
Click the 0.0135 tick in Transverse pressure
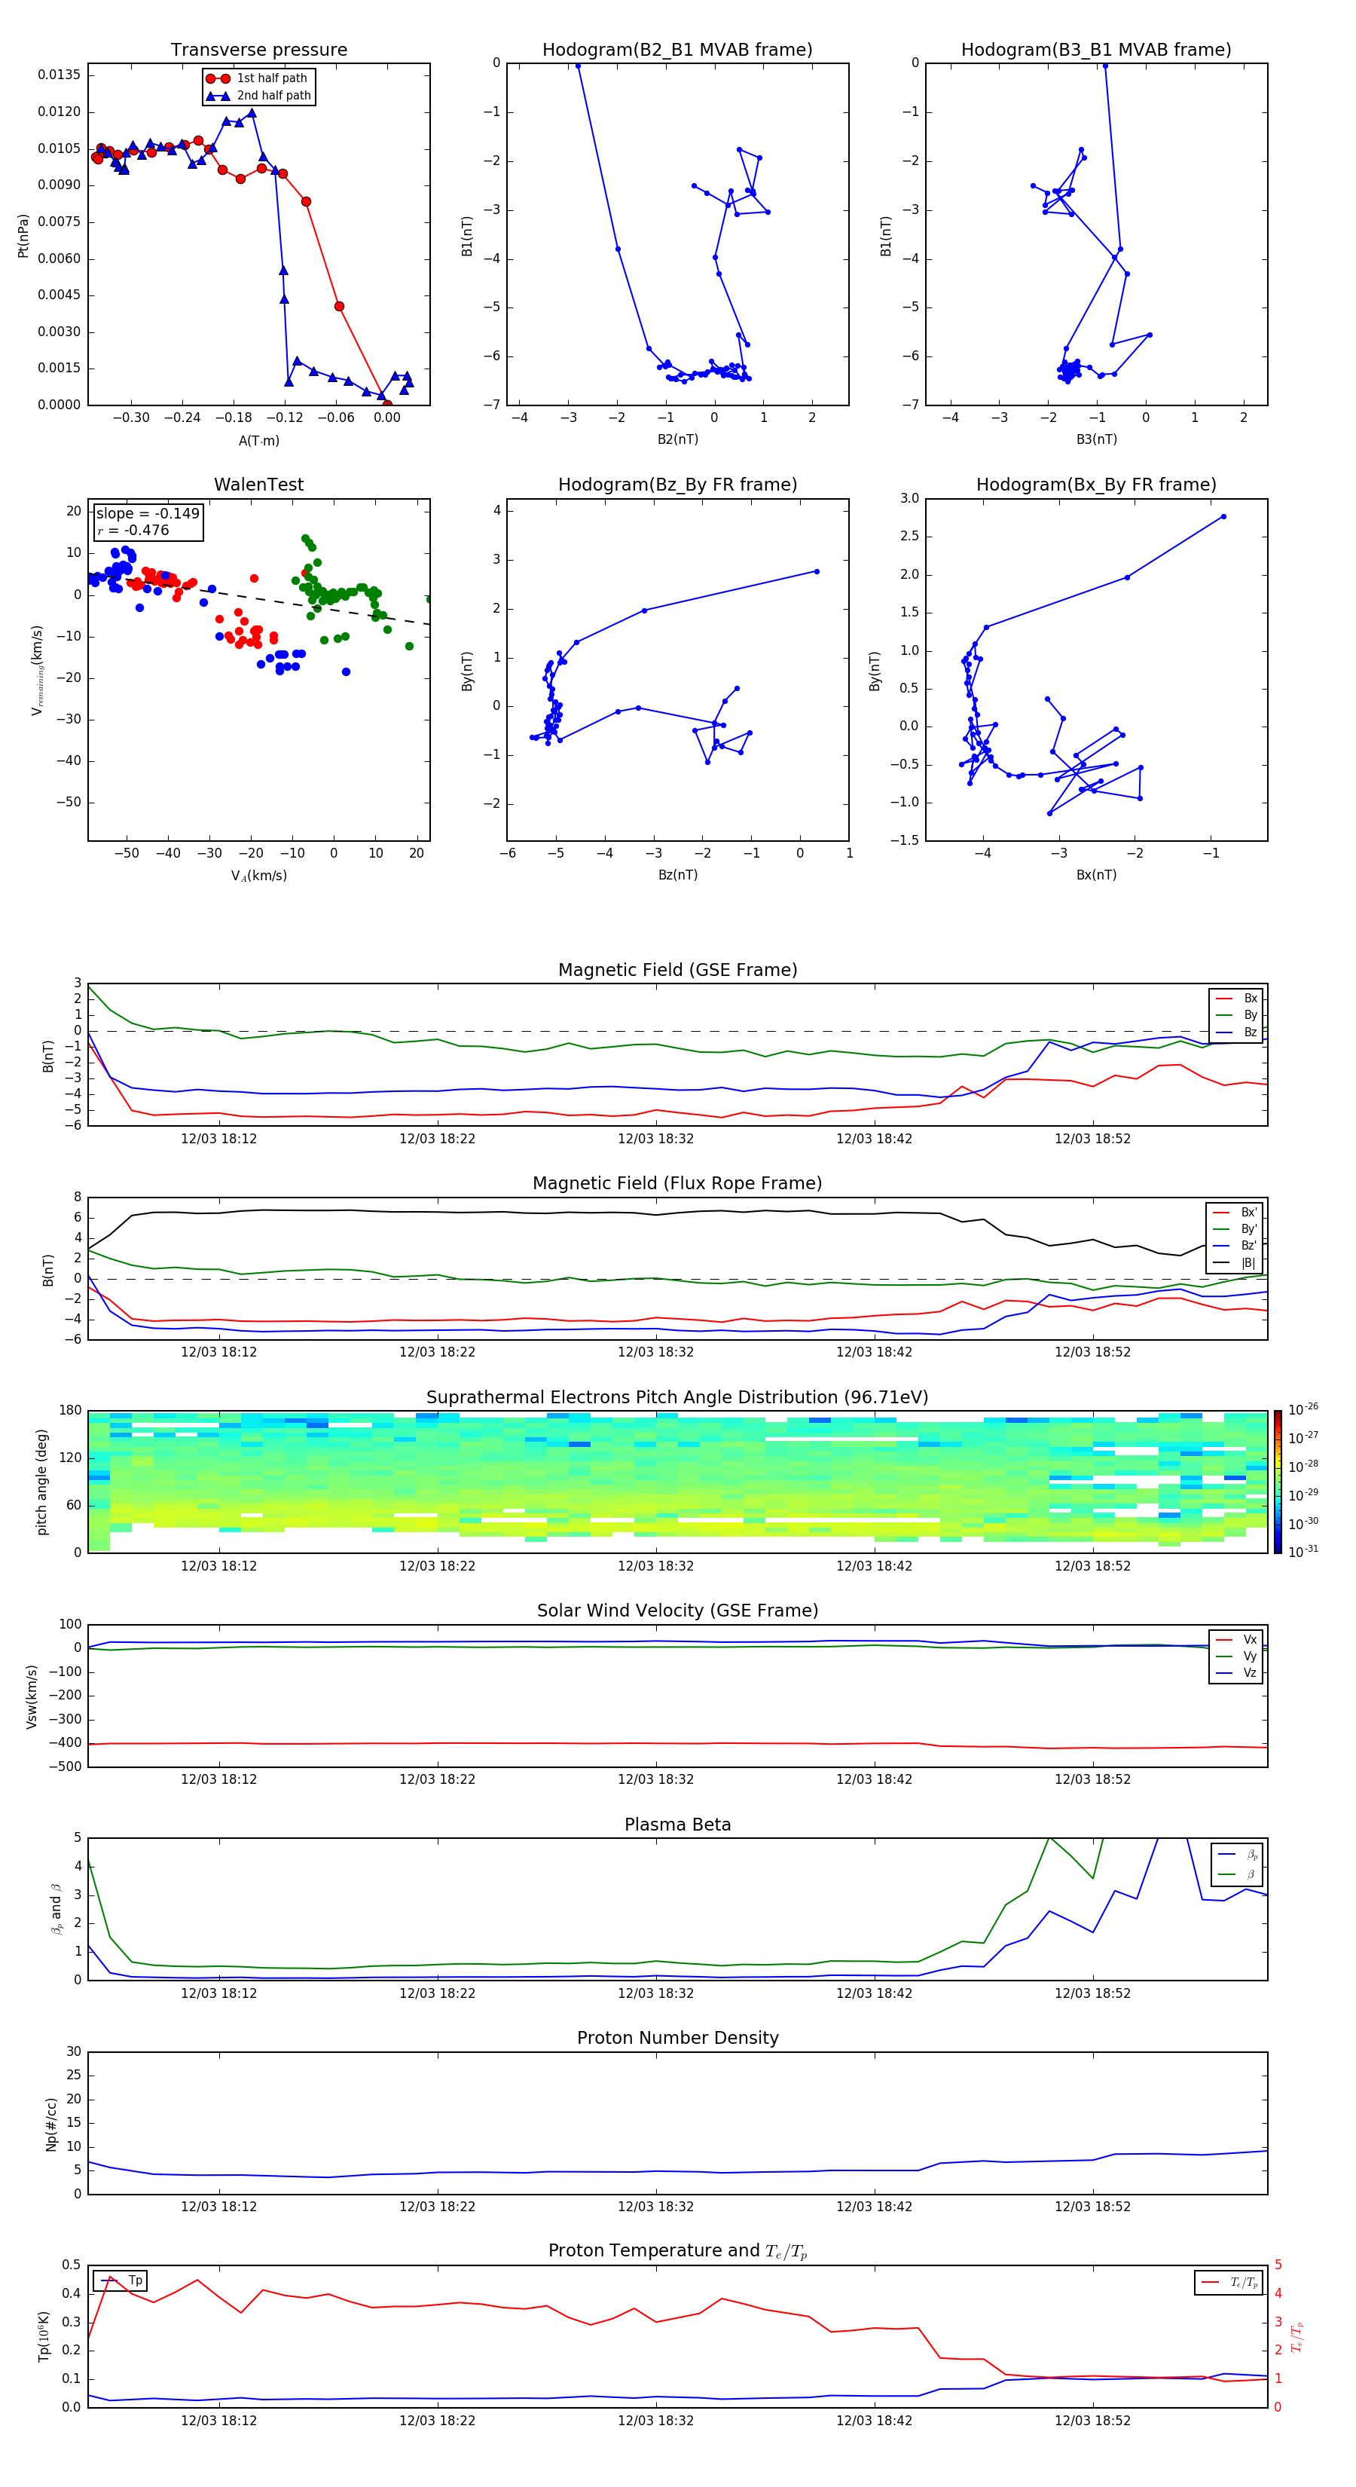click(x=59, y=75)
